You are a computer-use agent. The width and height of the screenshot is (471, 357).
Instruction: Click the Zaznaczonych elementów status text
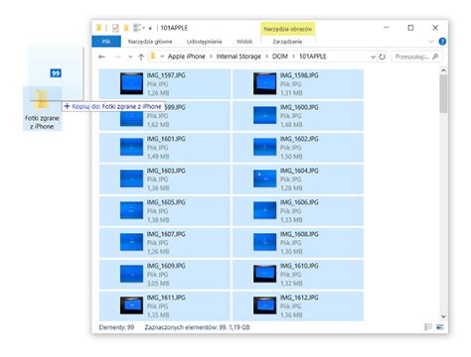tap(197, 327)
